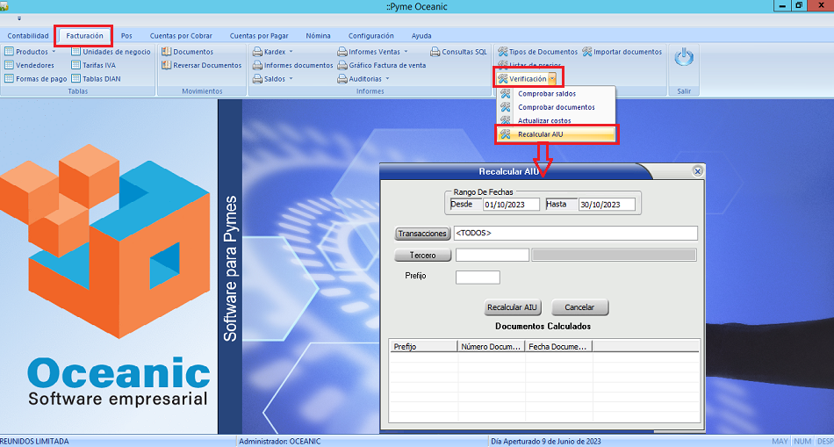The height and width of the screenshot is (447, 834).
Task: Switch to the Nómina tab
Action: (318, 36)
